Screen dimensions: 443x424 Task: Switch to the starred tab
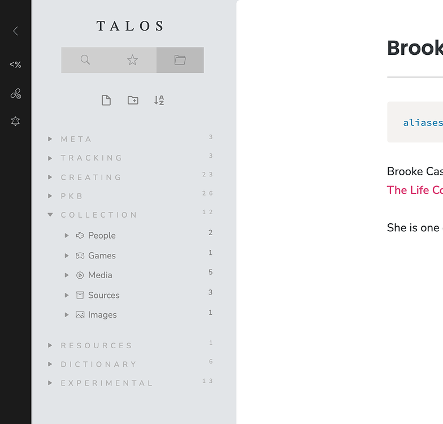click(132, 60)
